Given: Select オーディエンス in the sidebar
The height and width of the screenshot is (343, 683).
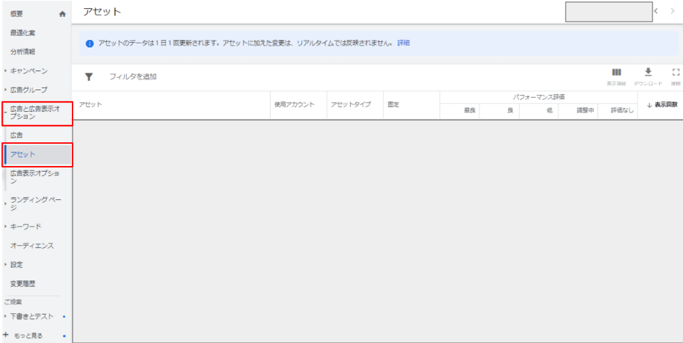Looking at the screenshot, I should tap(32, 245).
